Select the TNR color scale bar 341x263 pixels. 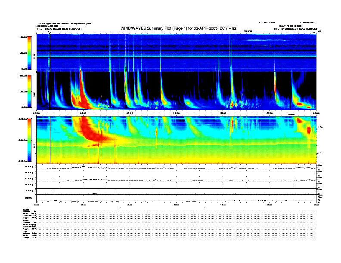click(29, 140)
